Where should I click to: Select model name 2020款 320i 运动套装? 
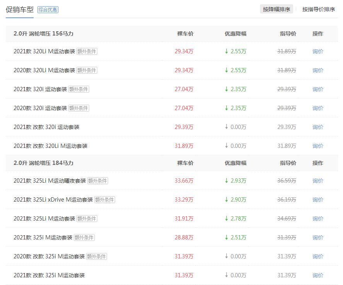coord(40,108)
